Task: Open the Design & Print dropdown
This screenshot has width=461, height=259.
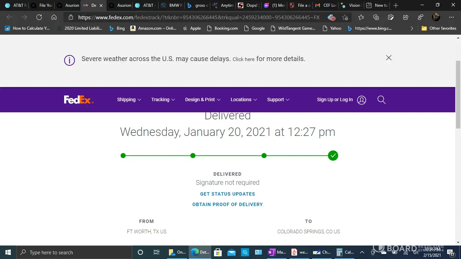Action: 202,100
